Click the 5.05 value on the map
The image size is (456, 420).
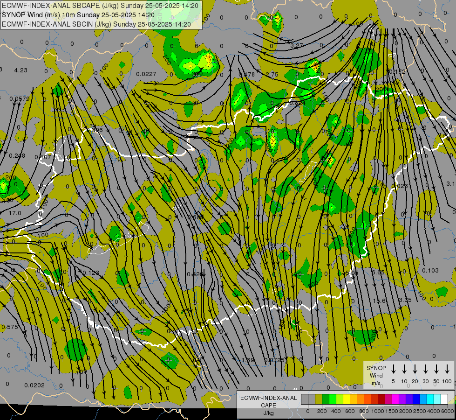pyautogui.click(x=352, y=273)
